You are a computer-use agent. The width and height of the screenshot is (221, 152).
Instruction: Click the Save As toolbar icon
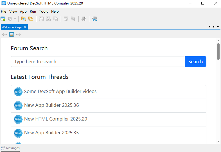click(48, 19)
